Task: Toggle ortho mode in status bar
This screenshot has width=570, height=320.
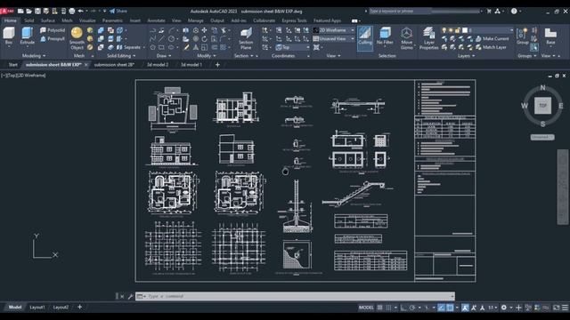Action: [x=403, y=308]
